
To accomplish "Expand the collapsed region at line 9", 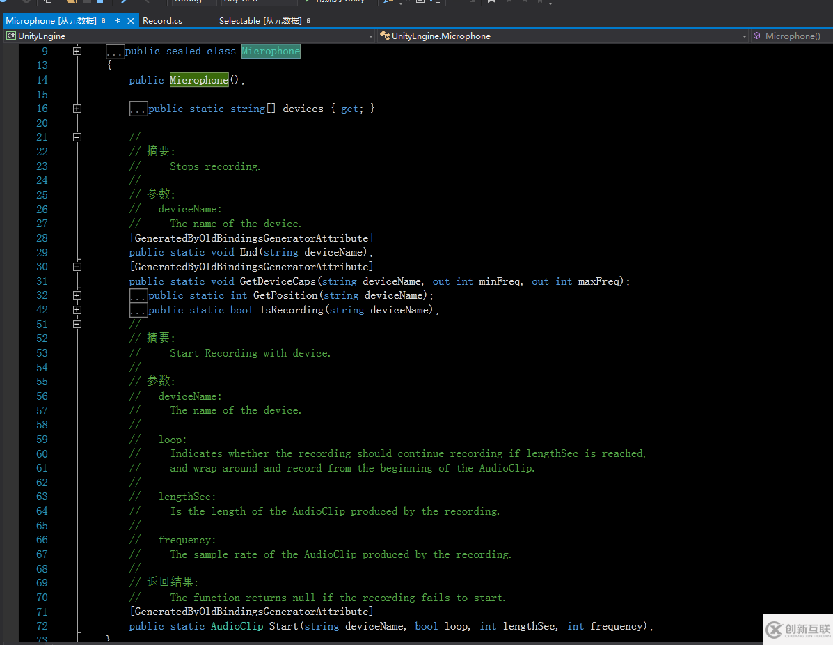I will coord(77,52).
